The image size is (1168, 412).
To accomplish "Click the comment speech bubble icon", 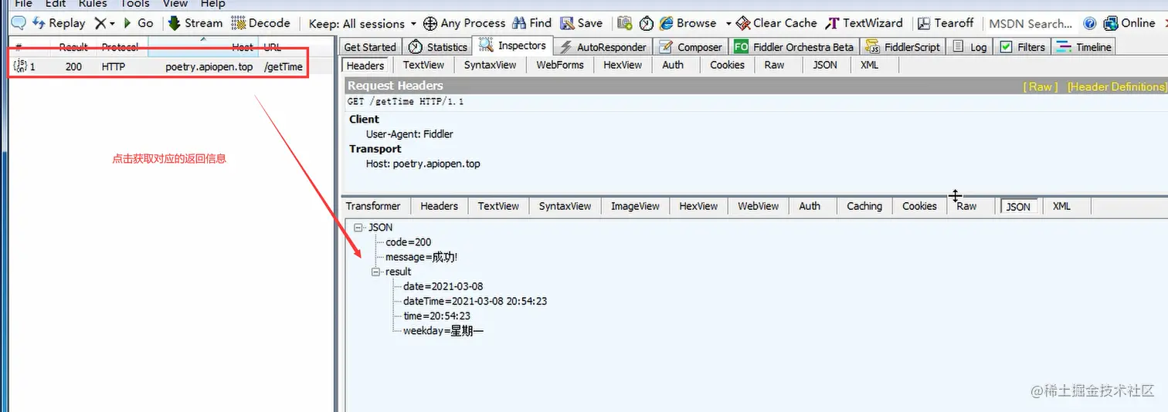I will pyautogui.click(x=19, y=23).
